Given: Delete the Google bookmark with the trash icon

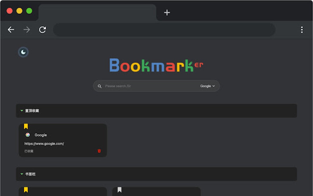Looking at the screenshot, I should [x=99, y=151].
